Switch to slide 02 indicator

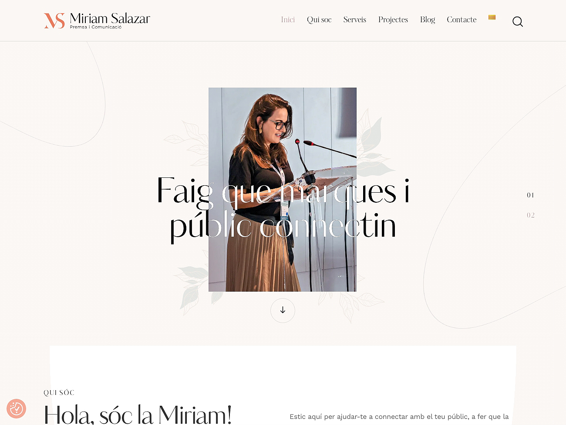point(530,215)
